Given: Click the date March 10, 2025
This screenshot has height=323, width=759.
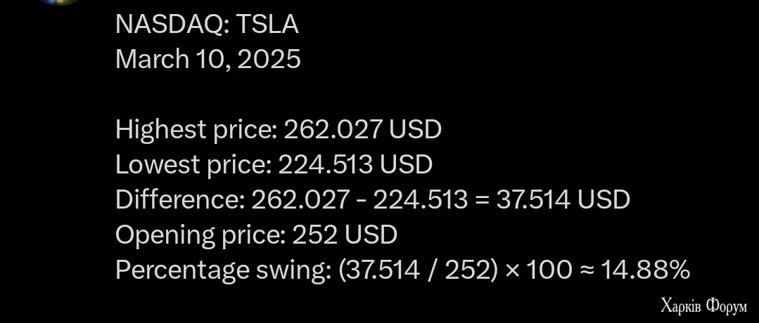Looking at the screenshot, I should (208, 60).
